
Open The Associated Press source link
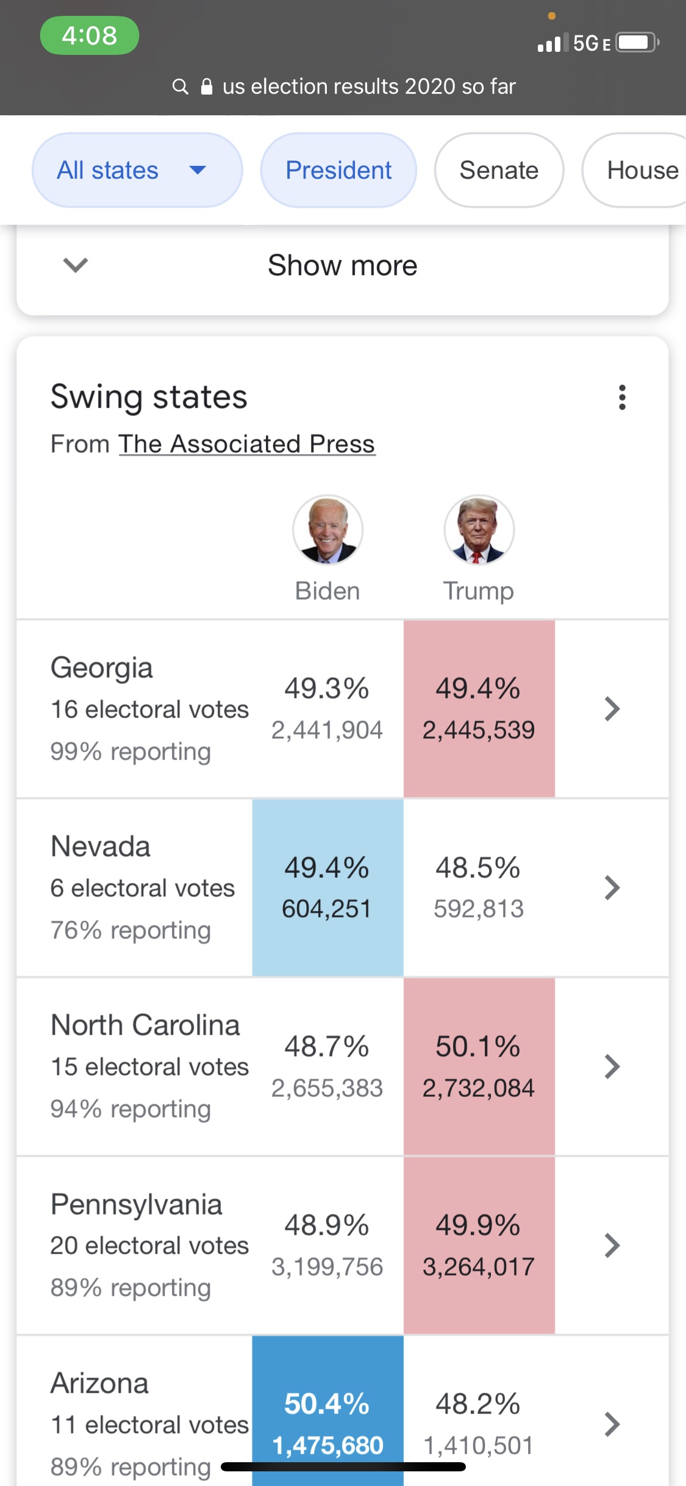click(x=246, y=444)
